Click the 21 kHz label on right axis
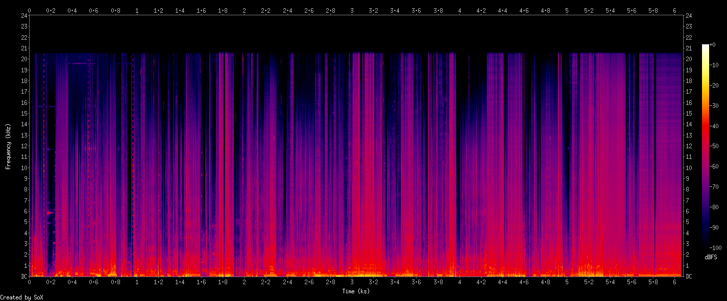727x301 pixels. [689, 48]
